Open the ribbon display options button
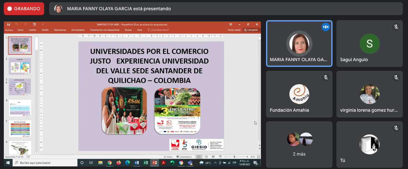 tap(231, 24)
